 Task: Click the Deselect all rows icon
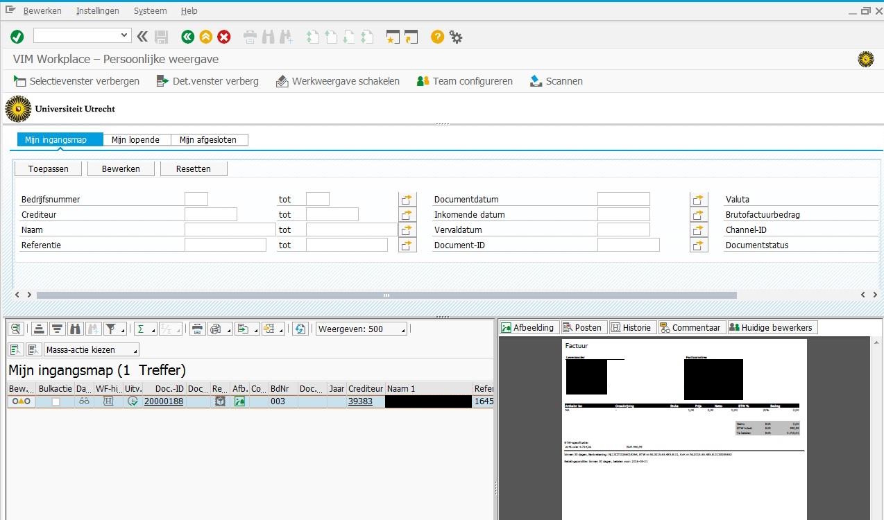(x=34, y=349)
